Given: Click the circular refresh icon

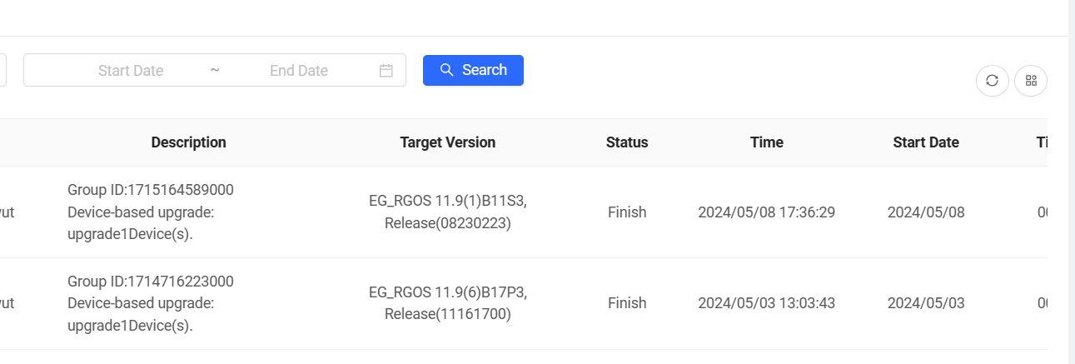Looking at the screenshot, I should tap(992, 81).
